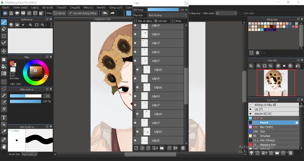Enable the Bảo vệ alpha checkbox
Screen dimensions: 304x161
coord(135,21)
